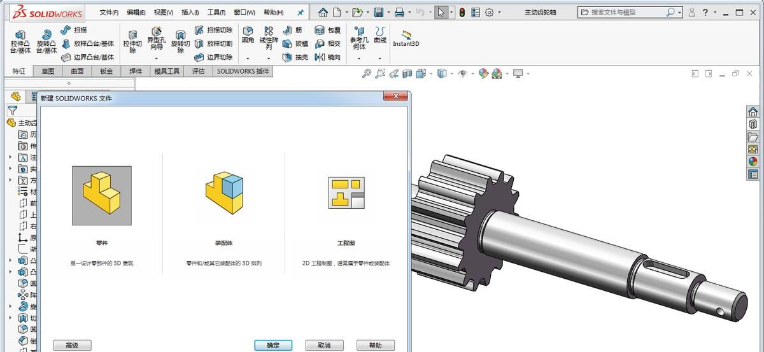Select the Mirror (镜向) tool
Image resolution: width=764 pixels, height=352 pixels.
(327, 57)
